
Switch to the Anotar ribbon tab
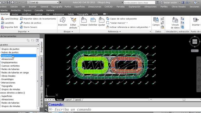pyautogui.click(x=15, y=14)
